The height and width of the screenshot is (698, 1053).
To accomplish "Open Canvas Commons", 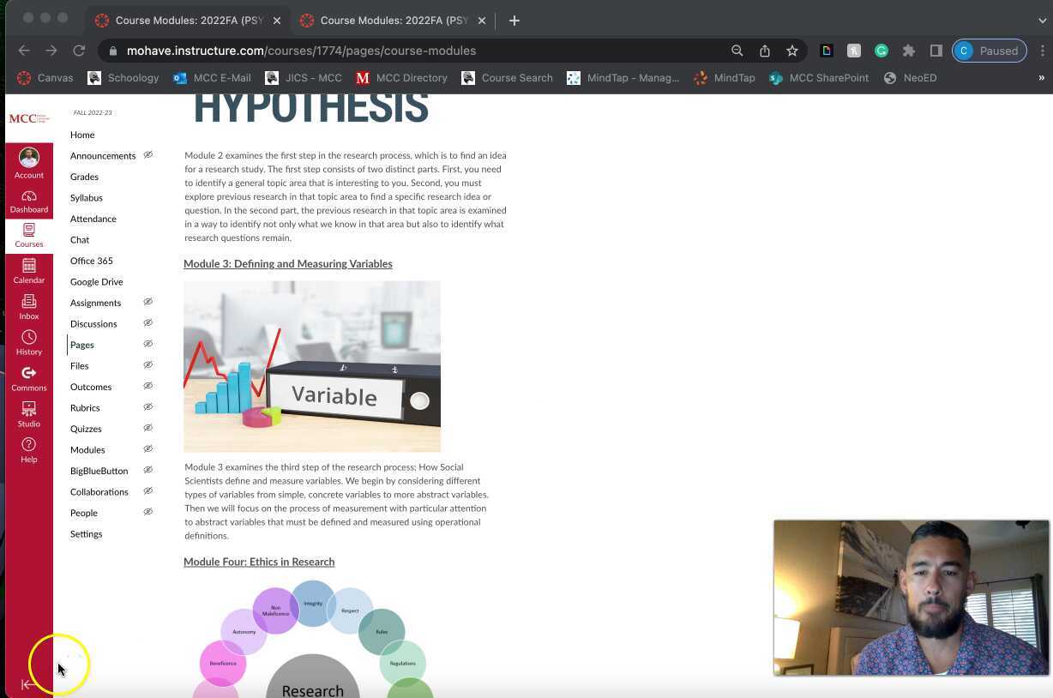I will pos(28,377).
